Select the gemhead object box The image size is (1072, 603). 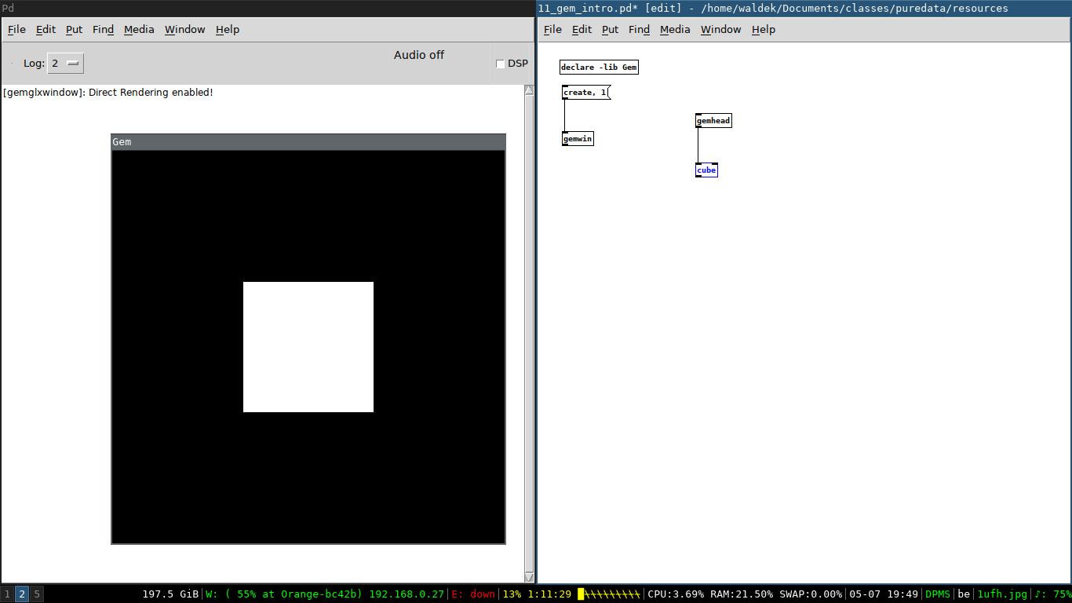coord(713,121)
